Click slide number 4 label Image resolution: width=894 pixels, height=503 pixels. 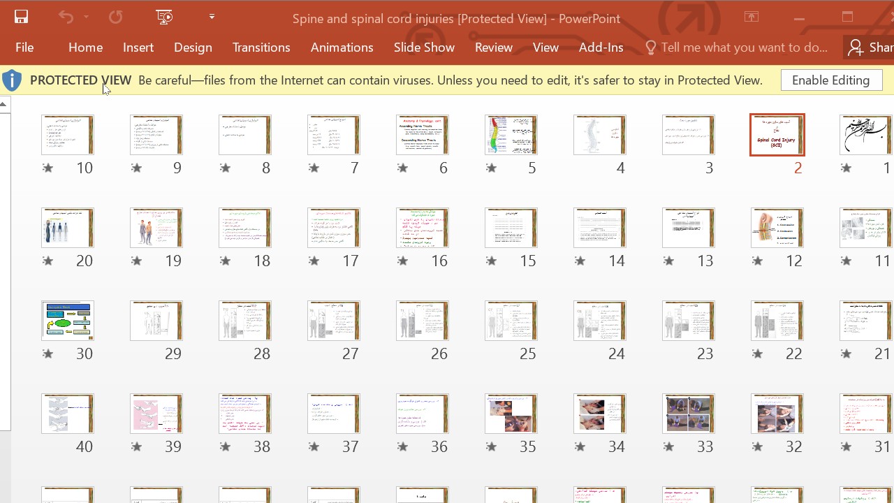pyautogui.click(x=620, y=168)
